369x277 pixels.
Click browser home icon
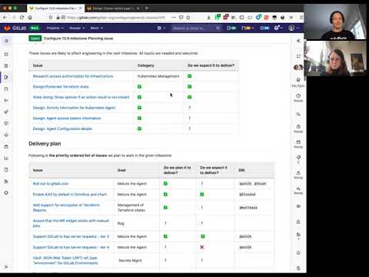tap(30, 18)
